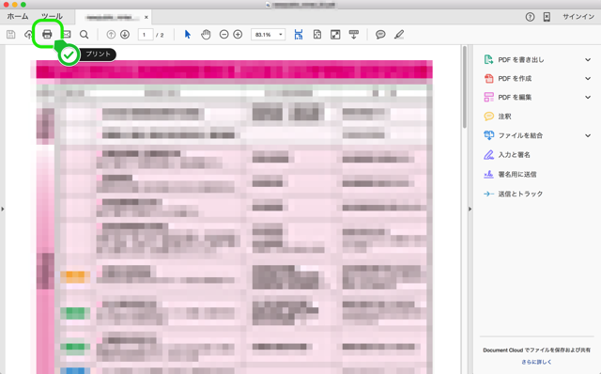The image size is (601, 374).
Task: Expand ファイルを結合 chevron
Action: [x=588, y=135]
